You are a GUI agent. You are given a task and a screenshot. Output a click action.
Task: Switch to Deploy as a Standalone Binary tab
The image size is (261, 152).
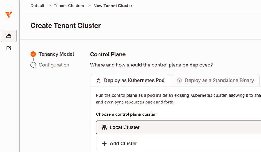pos(215,80)
